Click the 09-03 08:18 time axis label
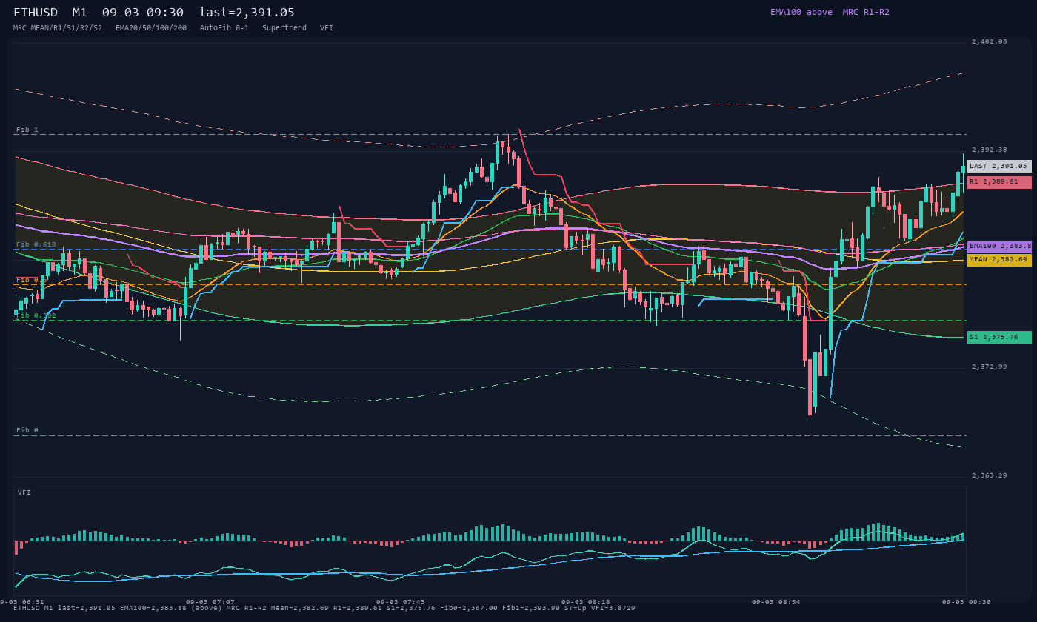The width and height of the screenshot is (1037, 622). (x=586, y=602)
